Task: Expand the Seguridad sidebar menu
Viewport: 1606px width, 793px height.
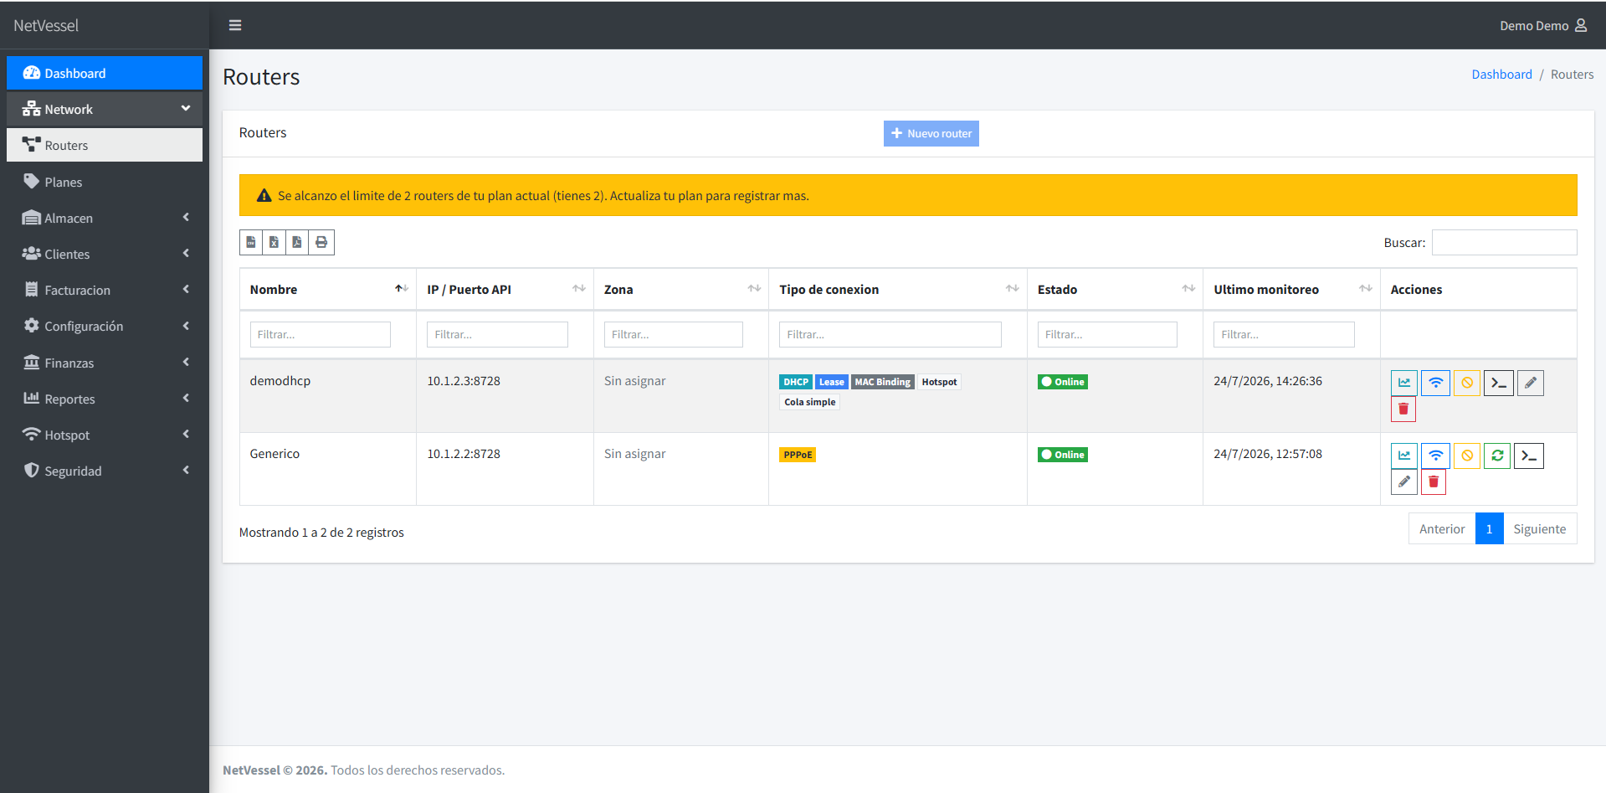Action: 105,471
